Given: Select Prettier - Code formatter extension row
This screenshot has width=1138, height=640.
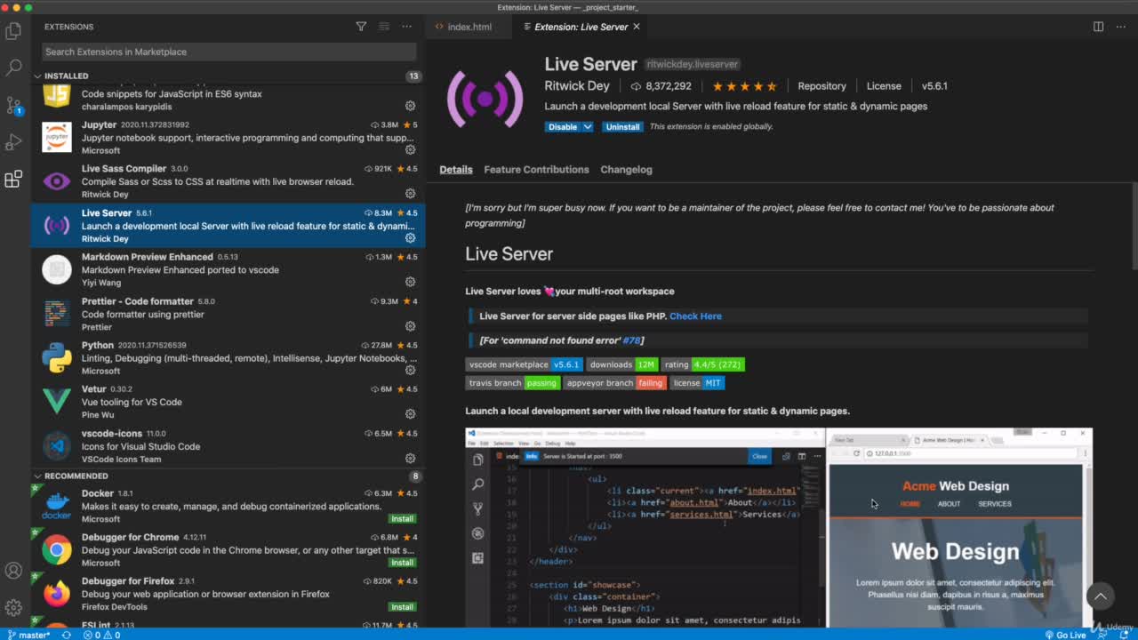Looking at the screenshot, I should tap(228, 314).
